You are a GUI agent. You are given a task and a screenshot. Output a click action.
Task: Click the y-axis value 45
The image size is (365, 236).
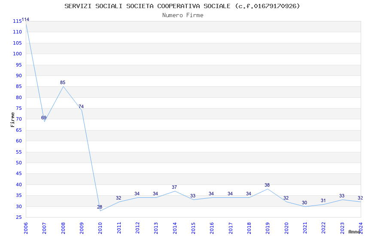pyautogui.click(x=19, y=174)
